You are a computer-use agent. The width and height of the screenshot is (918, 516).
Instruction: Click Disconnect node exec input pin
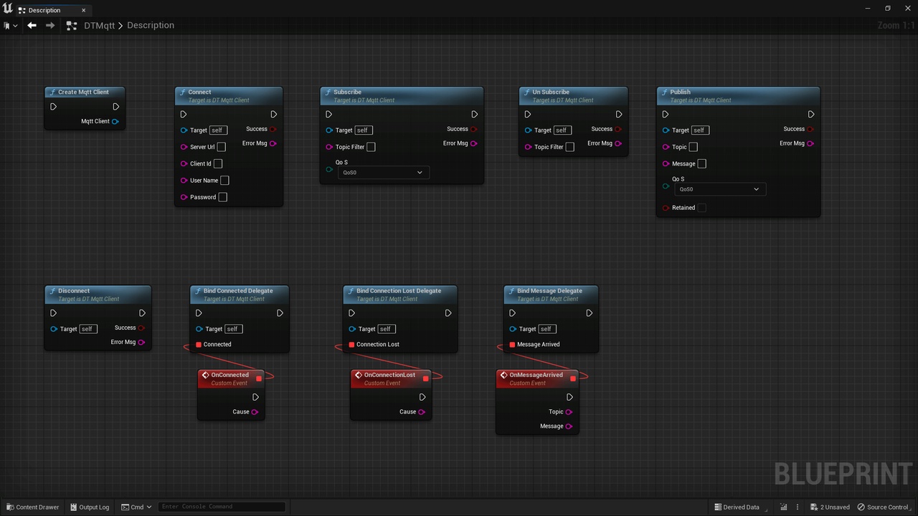coord(53,313)
